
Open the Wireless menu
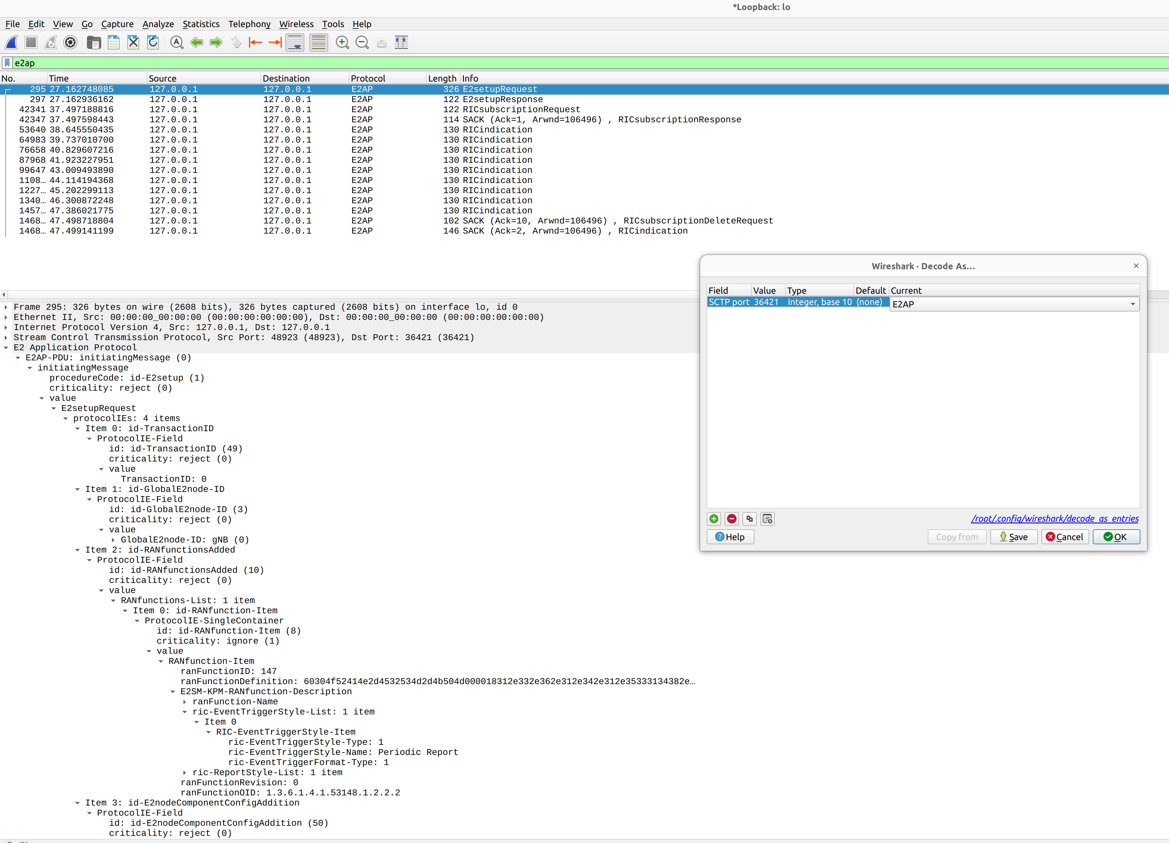coord(296,24)
